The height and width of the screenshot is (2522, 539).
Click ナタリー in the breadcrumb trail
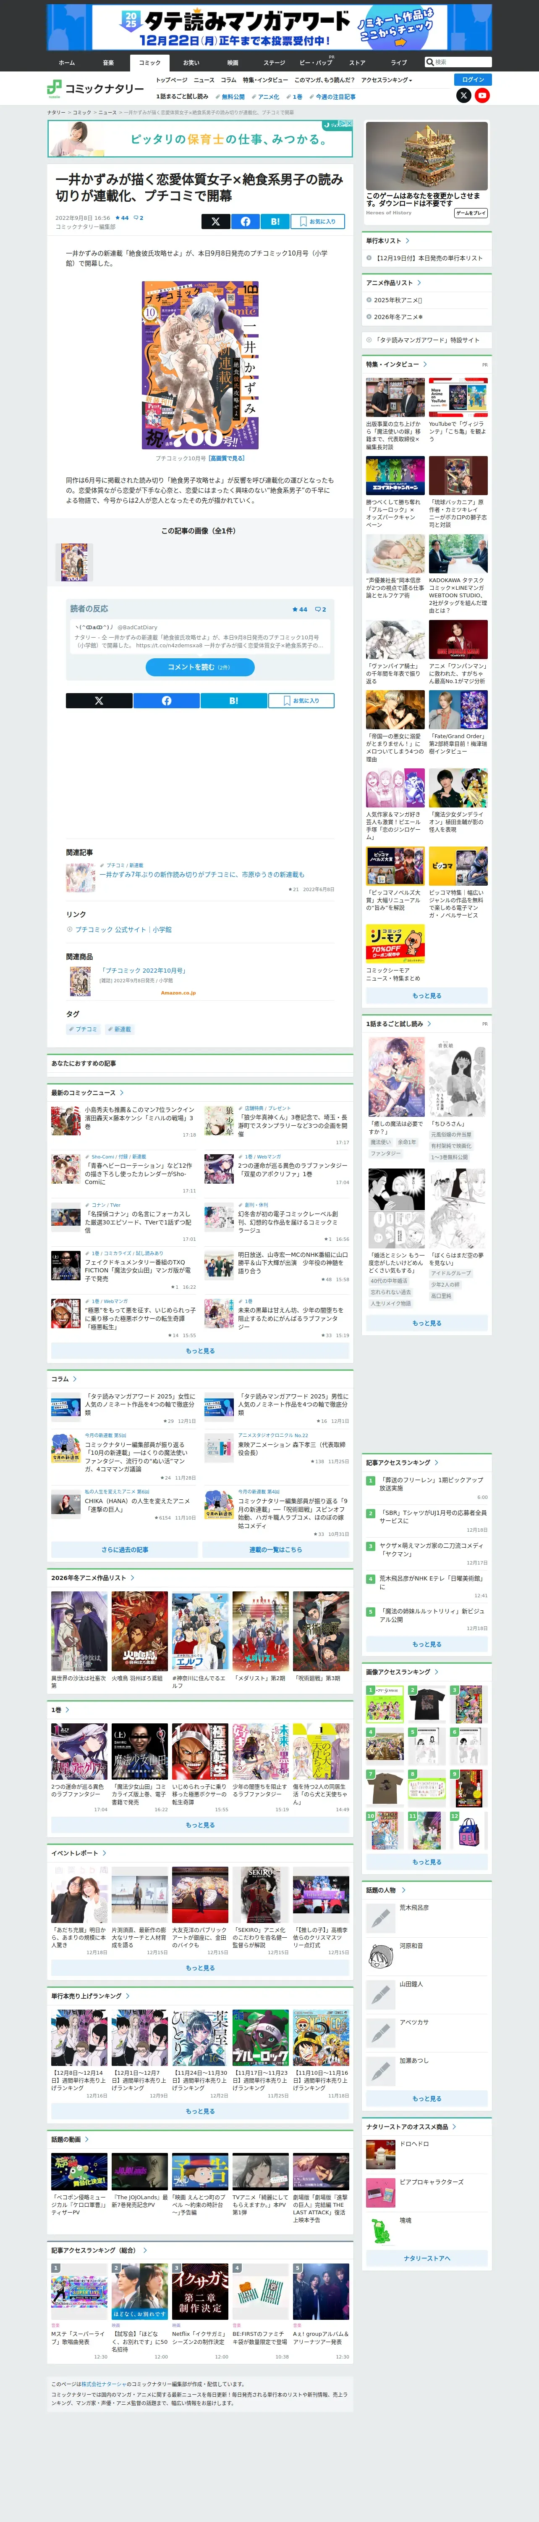point(57,113)
